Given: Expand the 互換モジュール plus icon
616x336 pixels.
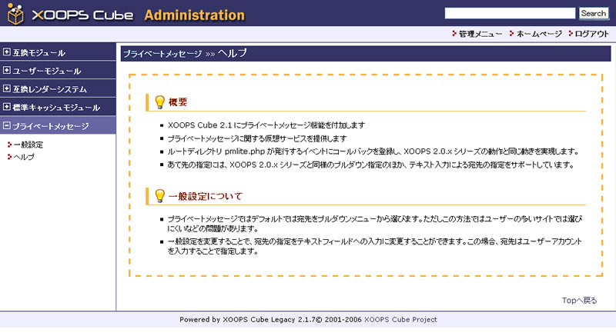Looking at the screenshot, I should tap(6, 52).
